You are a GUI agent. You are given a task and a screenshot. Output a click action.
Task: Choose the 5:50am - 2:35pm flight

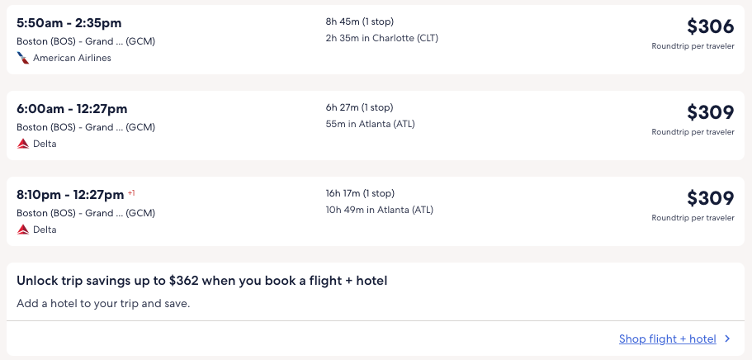click(x=69, y=22)
